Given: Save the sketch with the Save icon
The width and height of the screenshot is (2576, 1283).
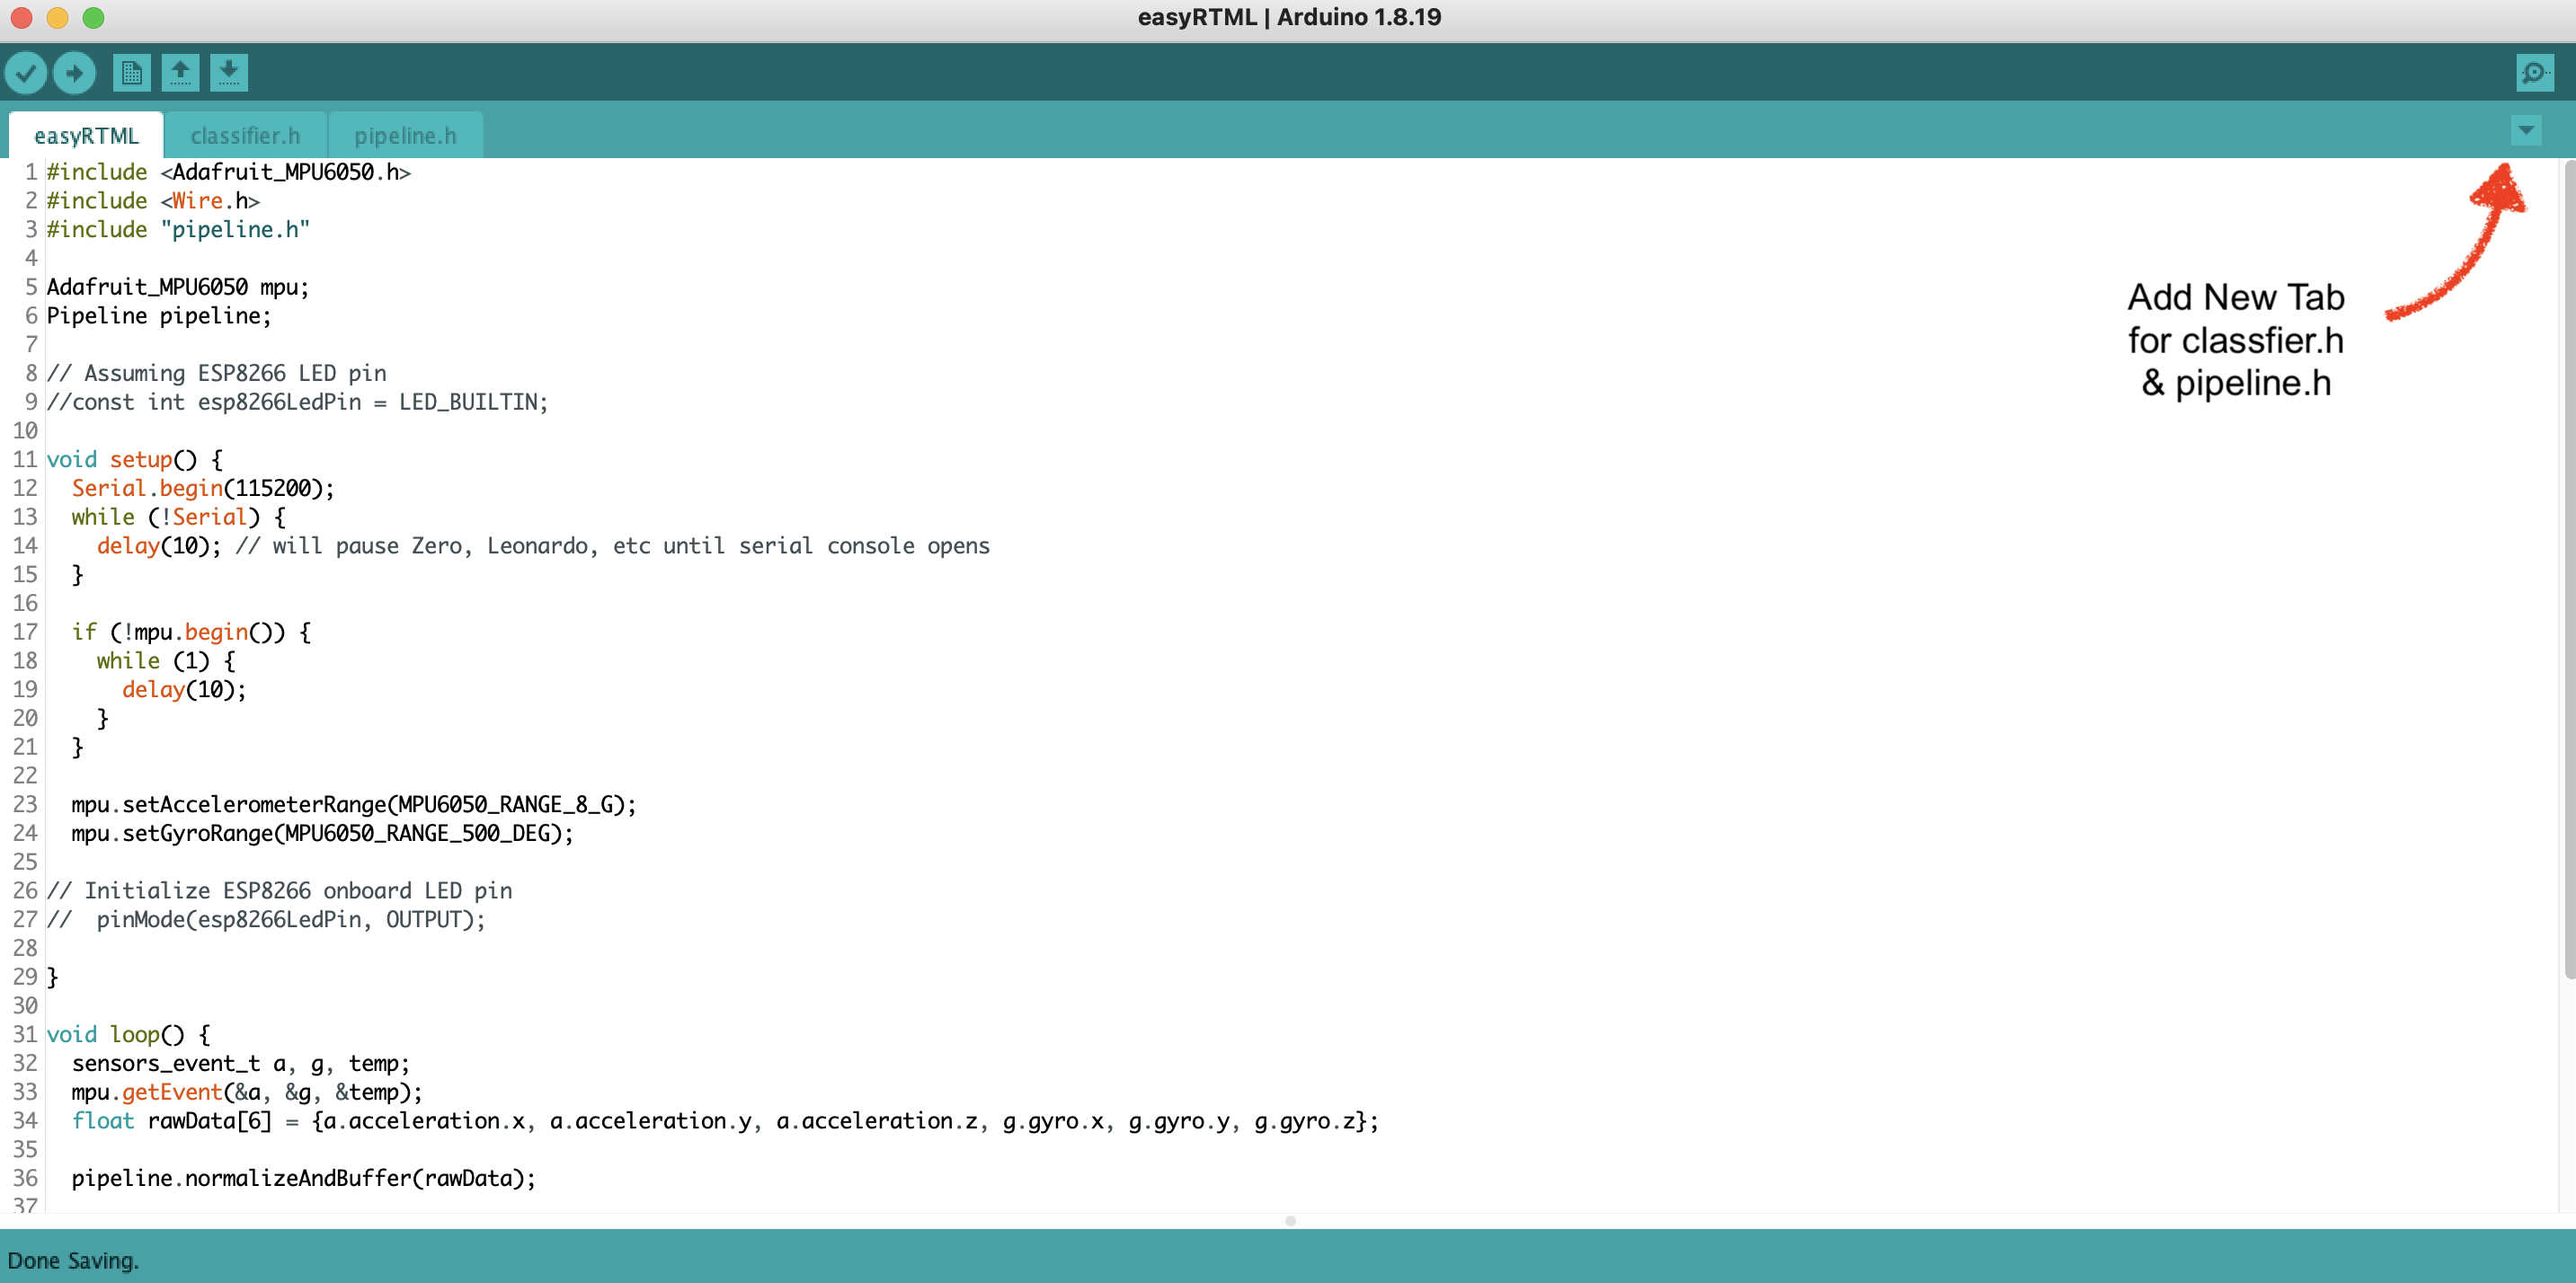Looking at the screenshot, I should click(228, 73).
